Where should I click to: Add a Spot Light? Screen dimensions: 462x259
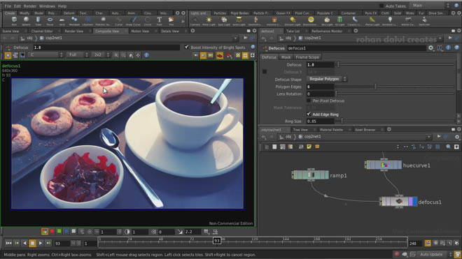224,21
